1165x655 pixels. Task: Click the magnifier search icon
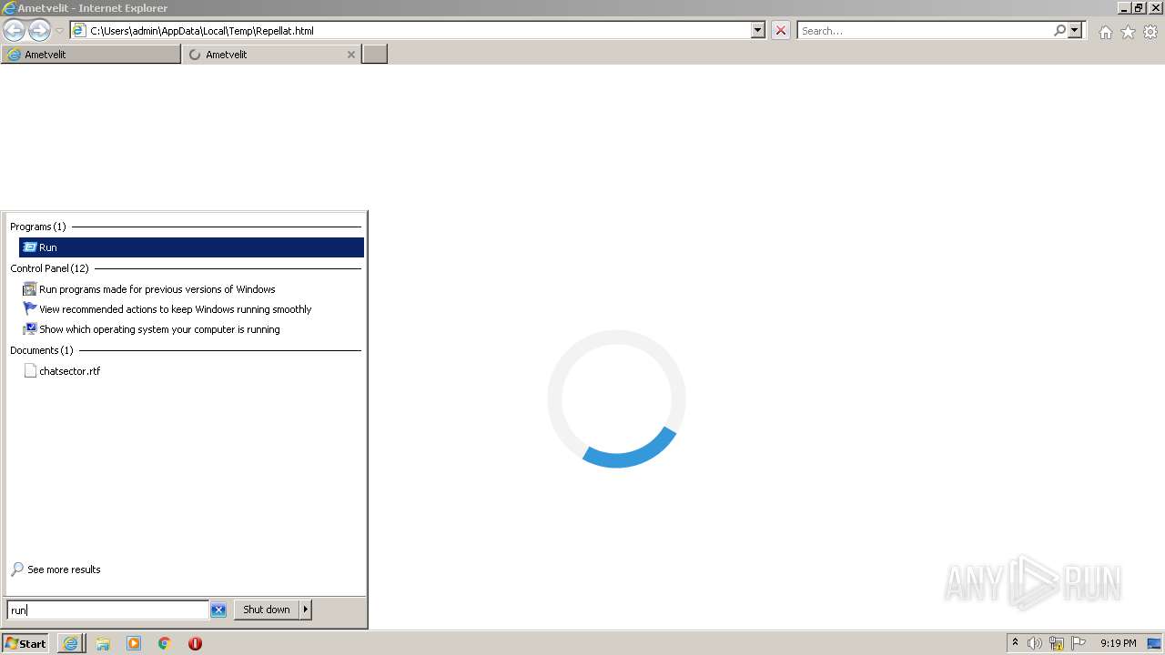coord(1059,30)
